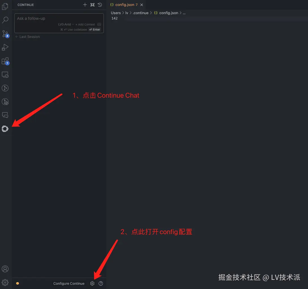Toggle Continue full screen mode icon

pyautogui.click(x=92, y=5)
